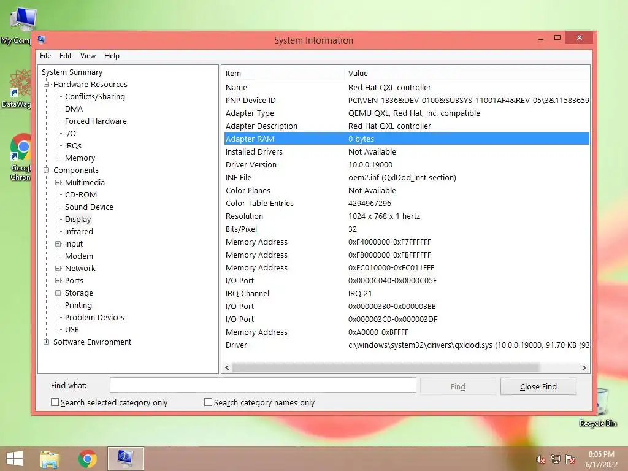Select the Resolution row

[407, 216]
